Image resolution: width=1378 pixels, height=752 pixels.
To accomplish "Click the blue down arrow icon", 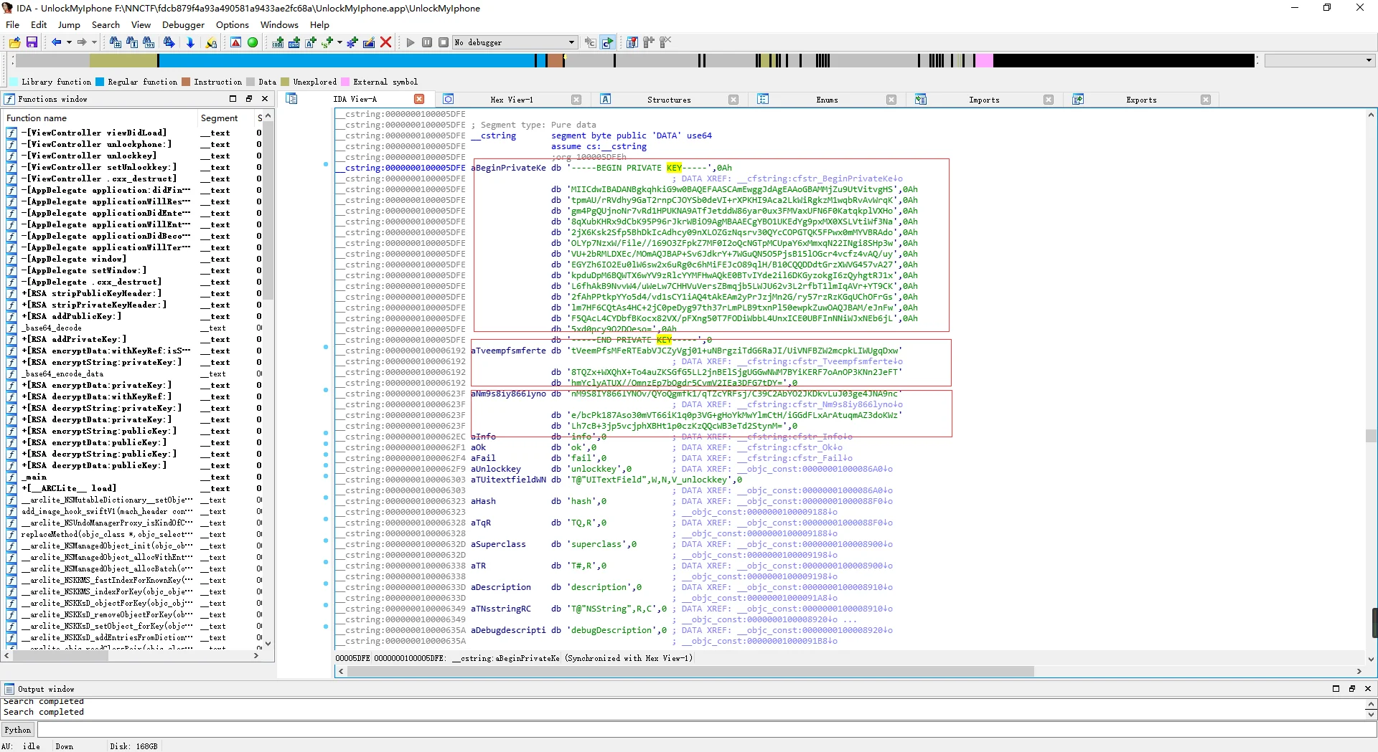I will [190, 42].
